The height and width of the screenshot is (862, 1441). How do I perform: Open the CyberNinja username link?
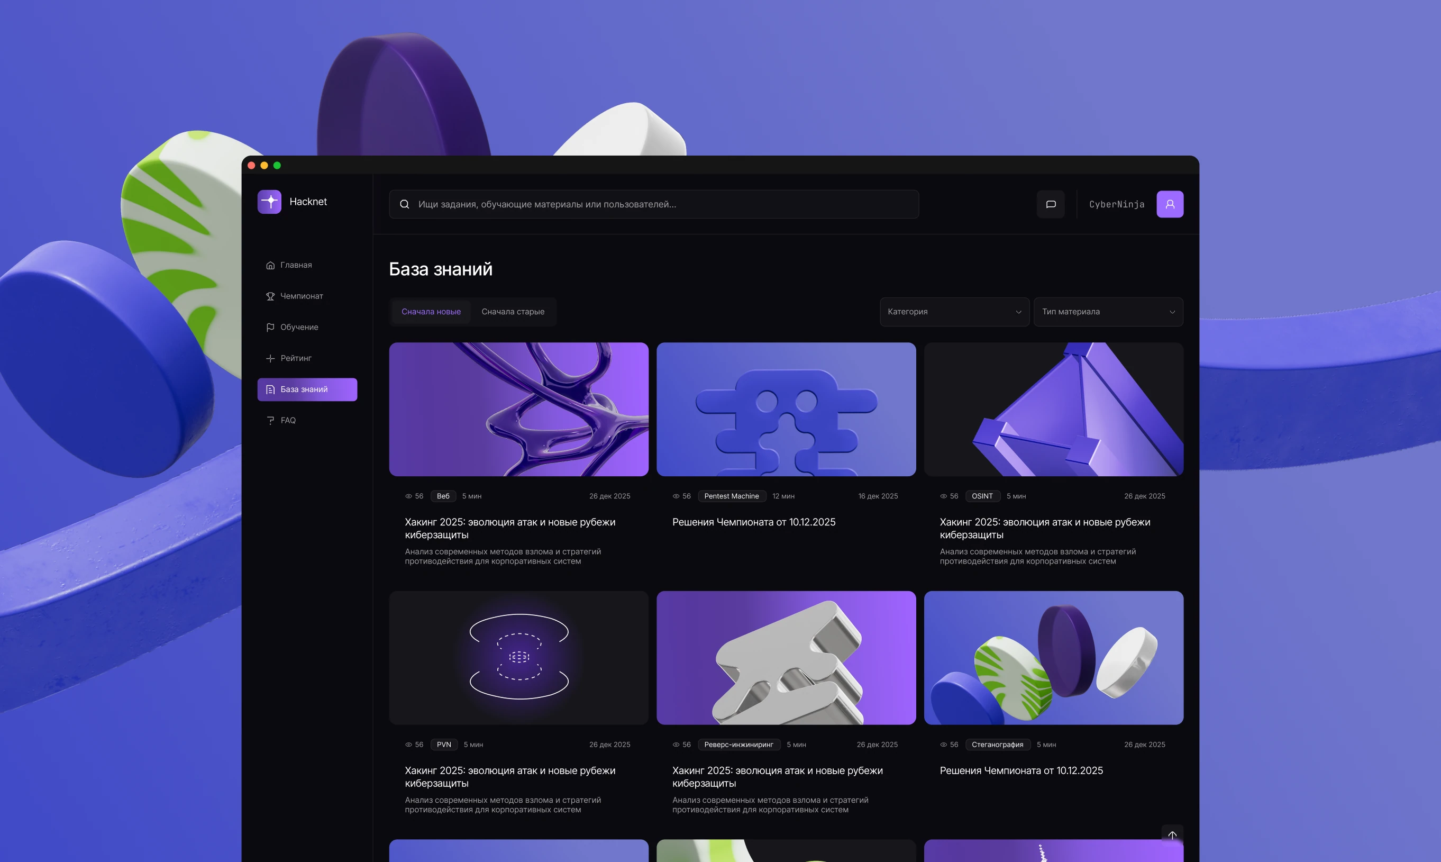[1116, 204]
